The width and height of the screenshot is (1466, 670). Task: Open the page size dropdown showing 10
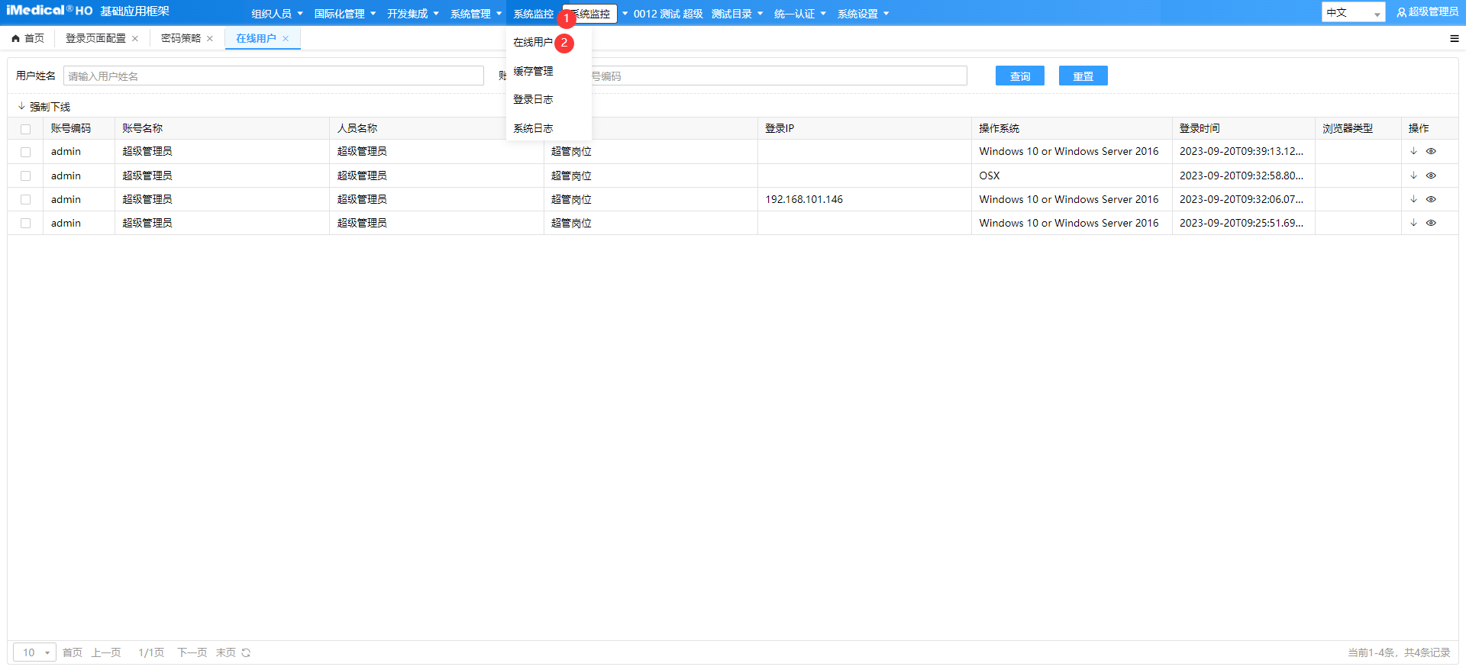coord(34,652)
